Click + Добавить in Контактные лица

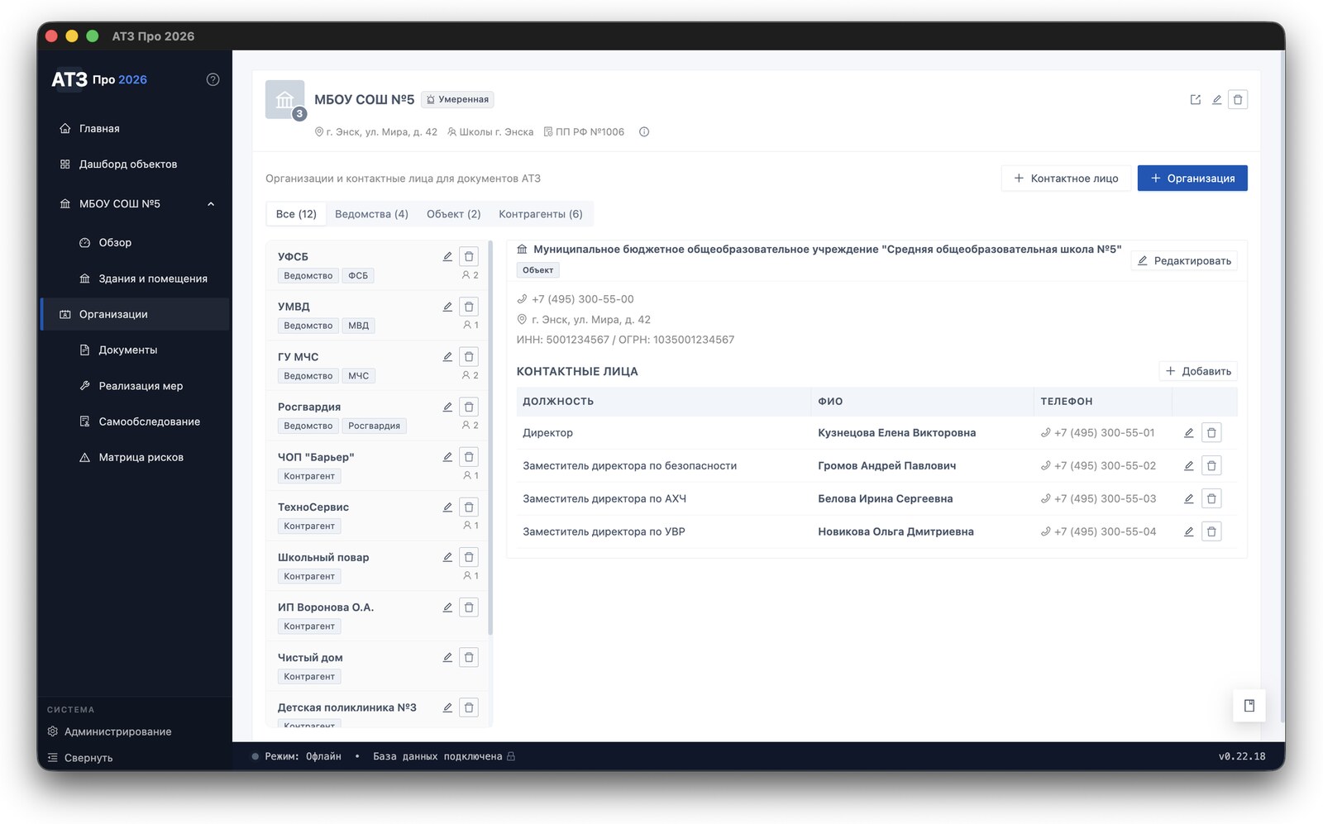point(1198,371)
